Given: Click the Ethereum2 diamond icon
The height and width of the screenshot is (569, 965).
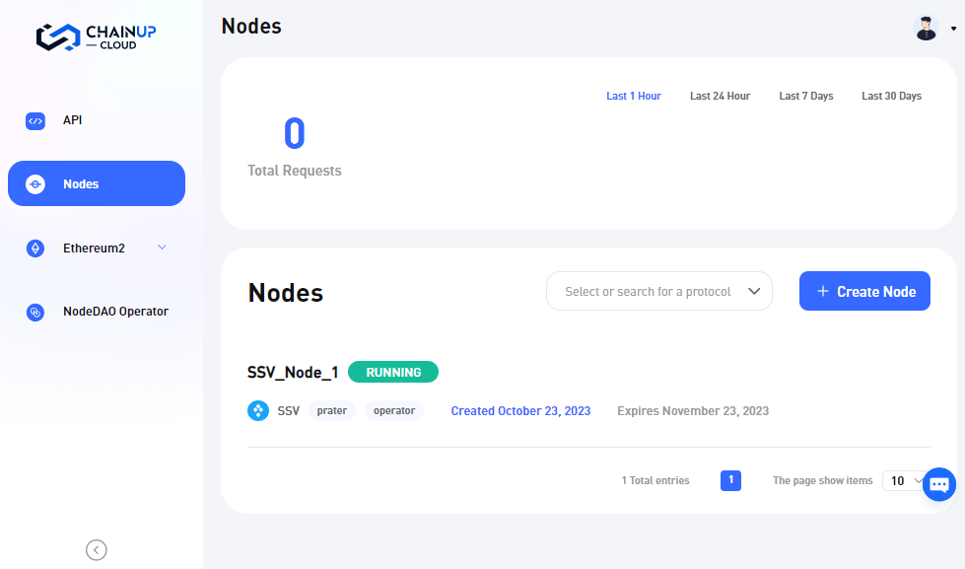Looking at the screenshot, I should 35,249.
